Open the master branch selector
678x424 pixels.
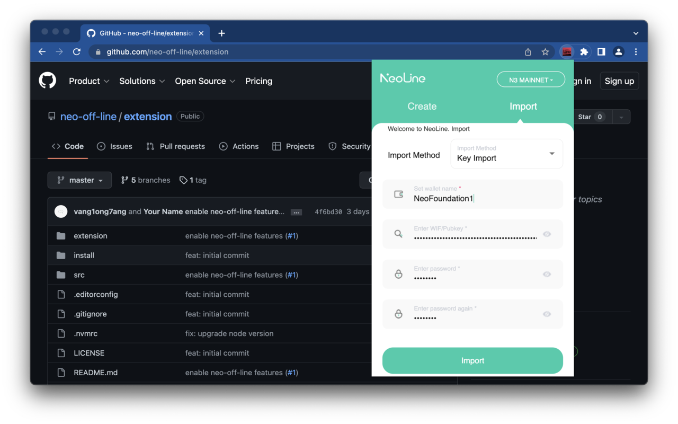pyautogui.click(x=79, y=180)
